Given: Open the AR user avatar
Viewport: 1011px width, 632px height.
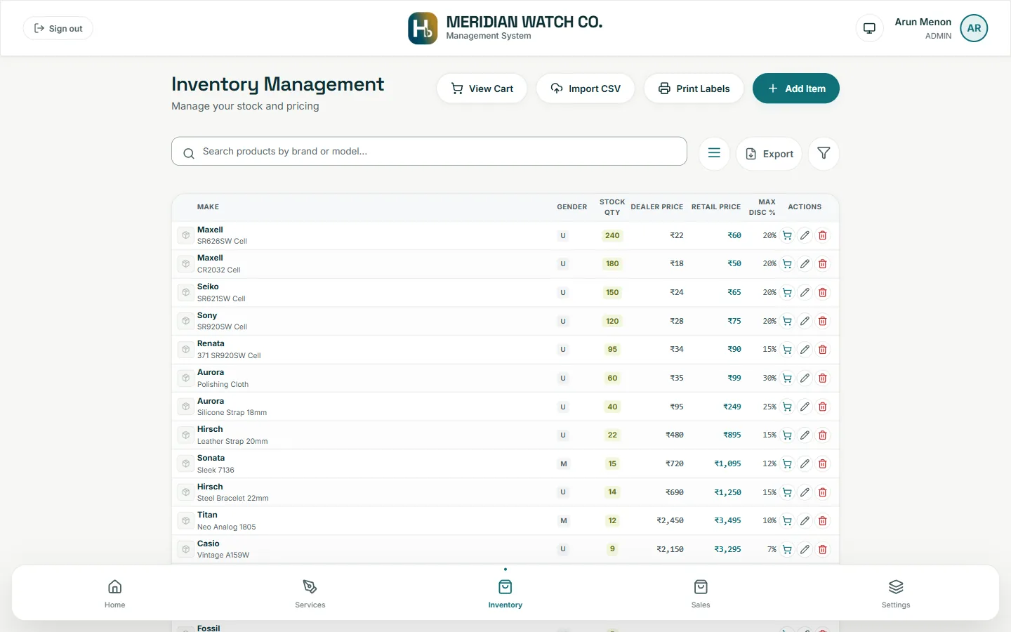Looking at the screenshot, I should tap(974, 28).
